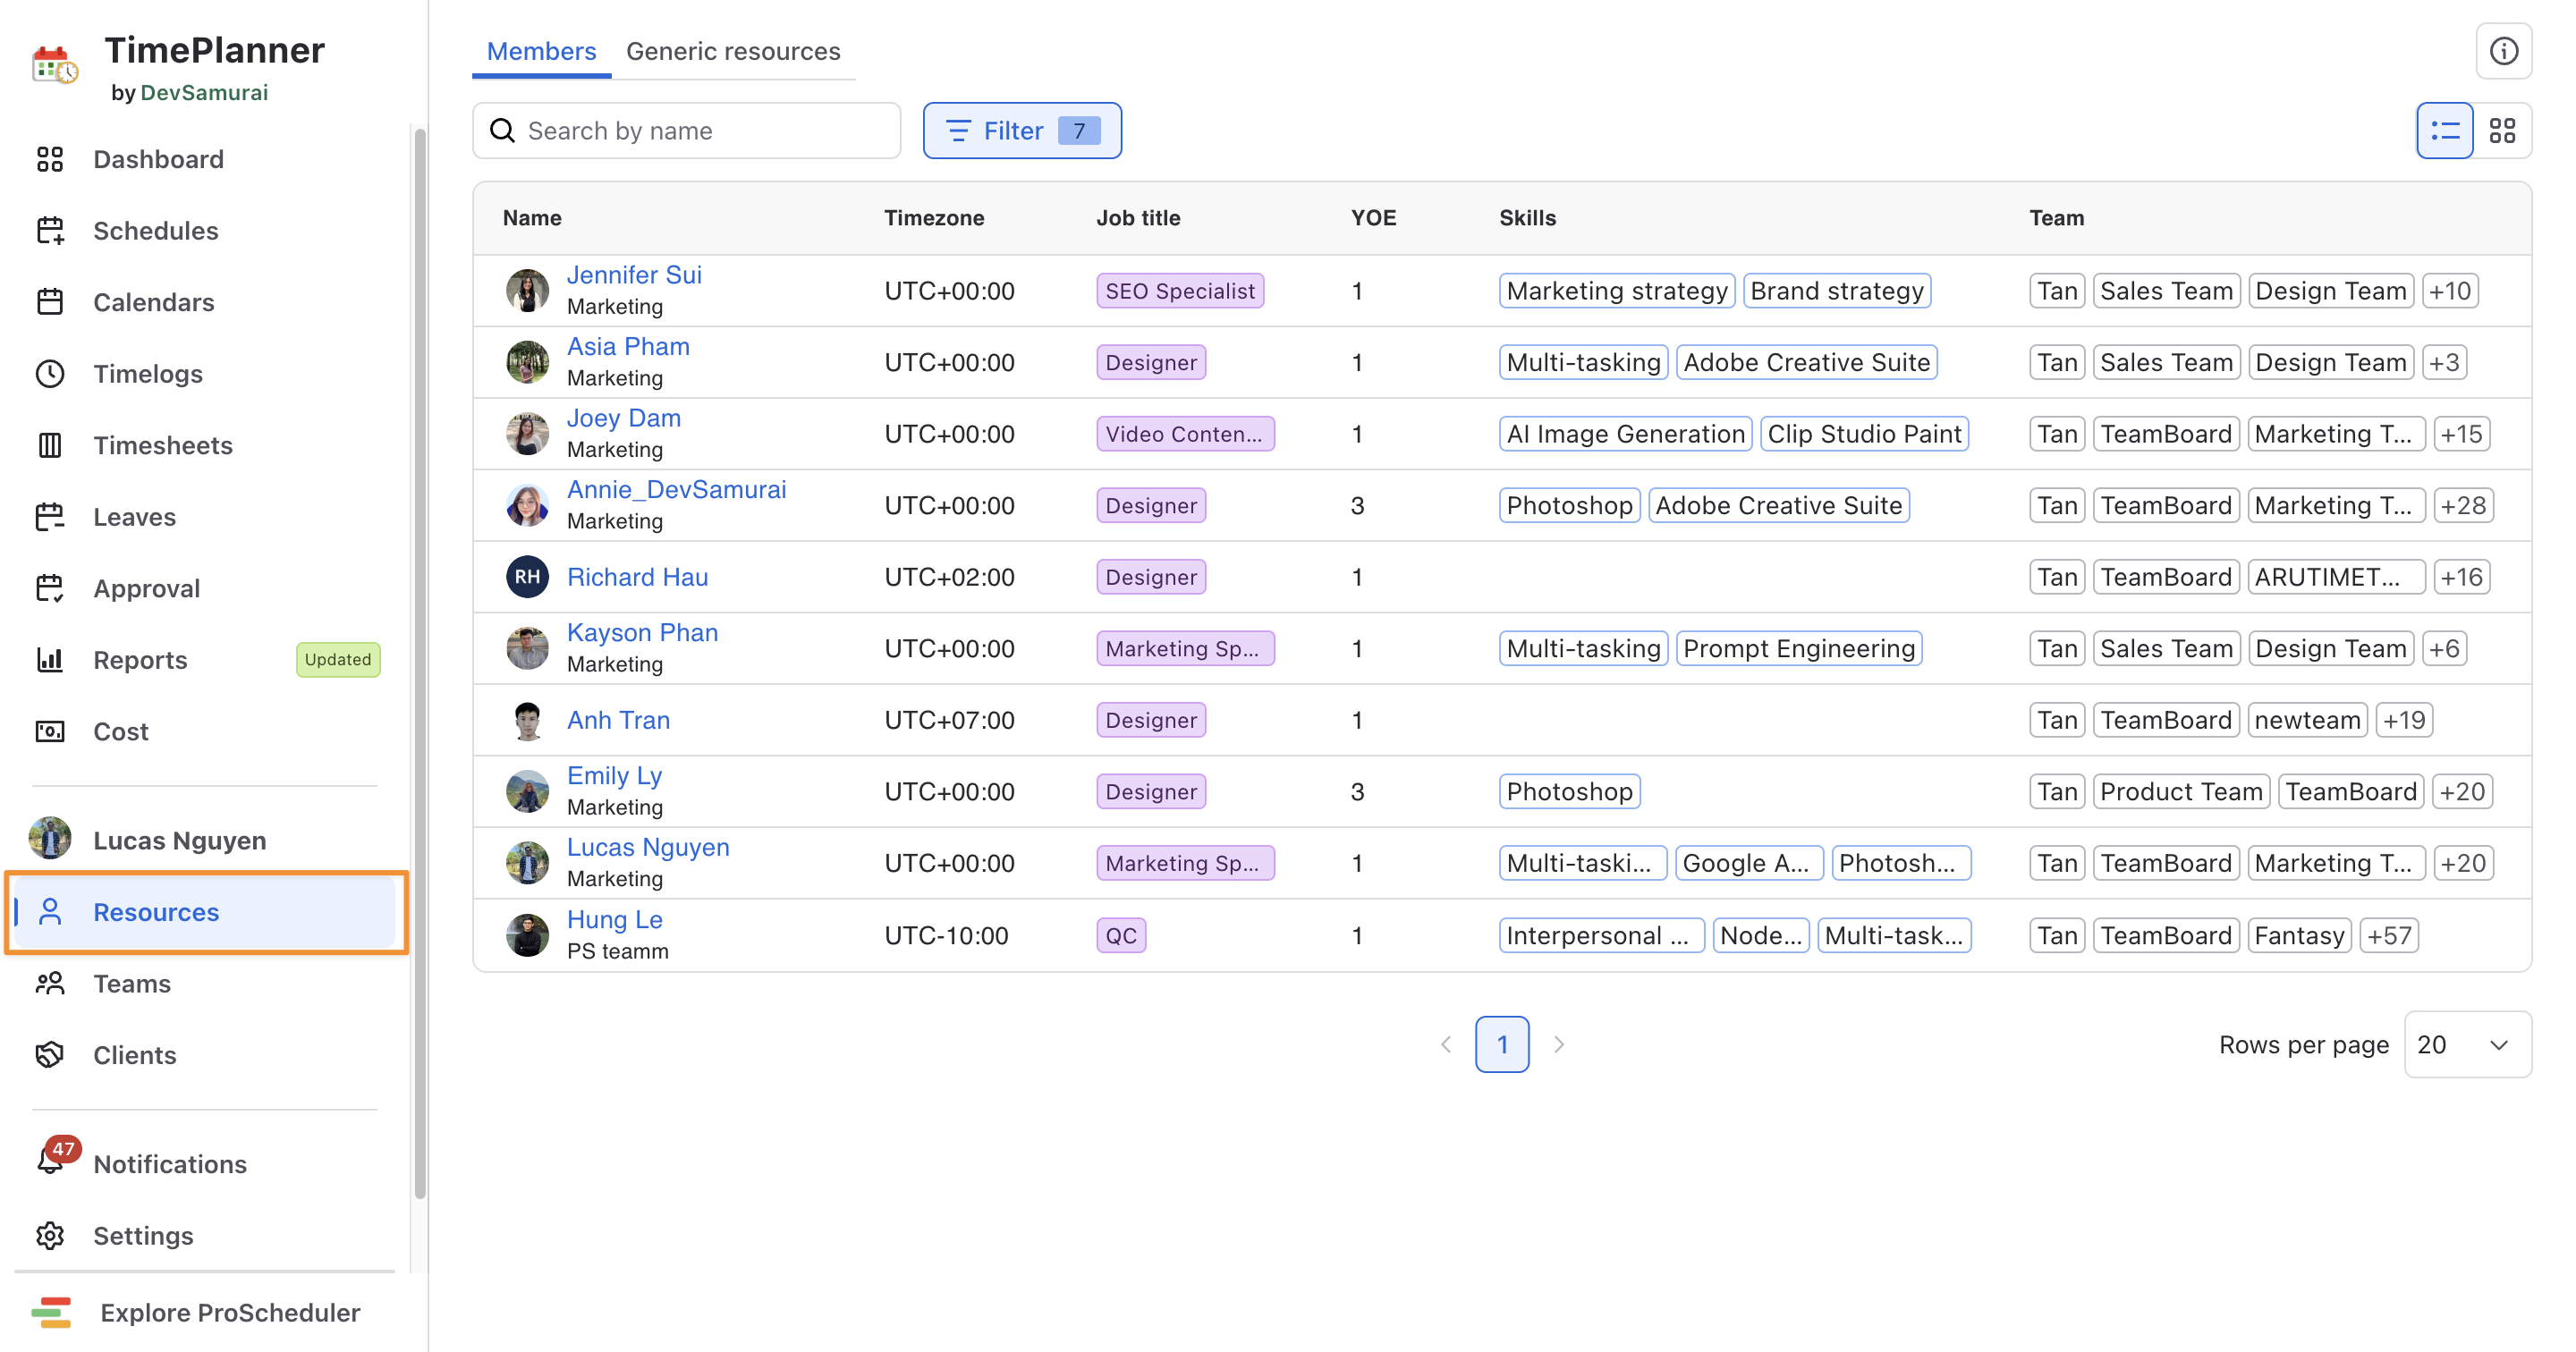Open Dashboard from the sidebar
2576x1352 pixels.
coord(158,159)
